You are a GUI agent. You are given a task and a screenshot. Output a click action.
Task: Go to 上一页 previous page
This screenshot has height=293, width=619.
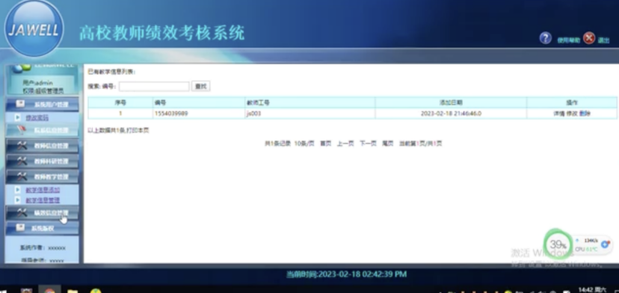(345, 144)
